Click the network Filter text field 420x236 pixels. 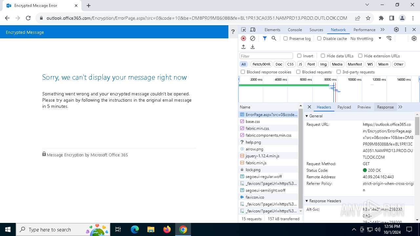(x=266, y=56)
